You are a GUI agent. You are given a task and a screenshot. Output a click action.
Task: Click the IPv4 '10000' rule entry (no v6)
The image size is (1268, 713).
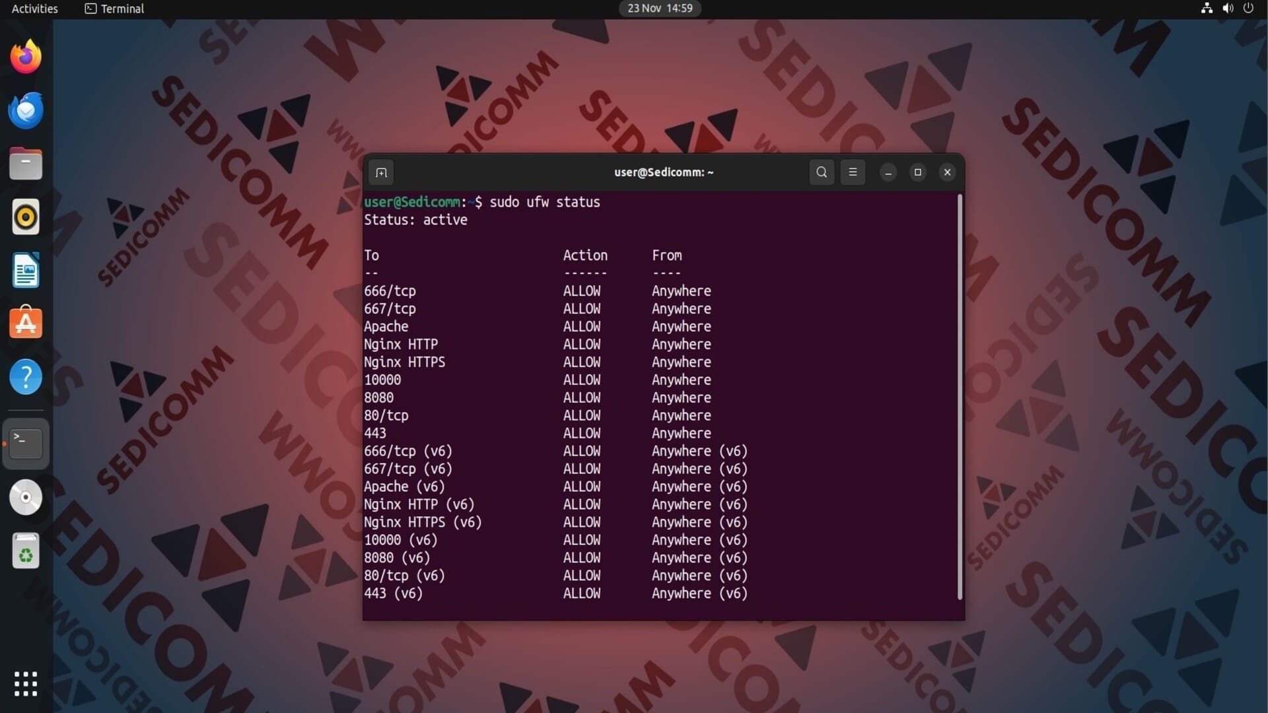tap(382, 380)
